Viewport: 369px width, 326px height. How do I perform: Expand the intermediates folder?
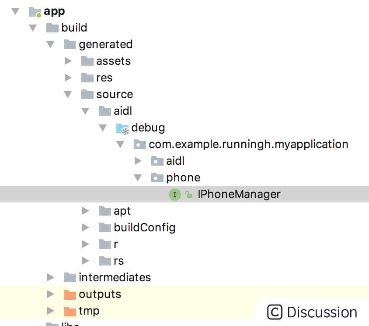coord(51,277)
